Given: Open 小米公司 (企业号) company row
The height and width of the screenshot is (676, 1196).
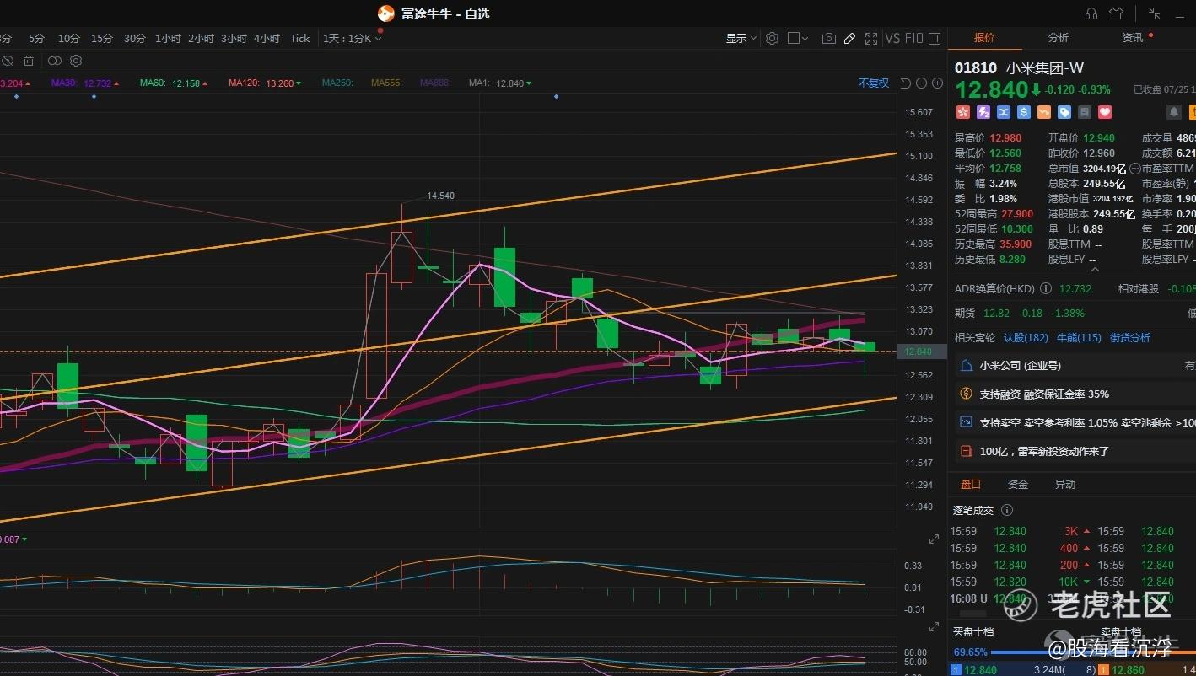Looking at the screenshot, I should click(x=1073, y=366).
